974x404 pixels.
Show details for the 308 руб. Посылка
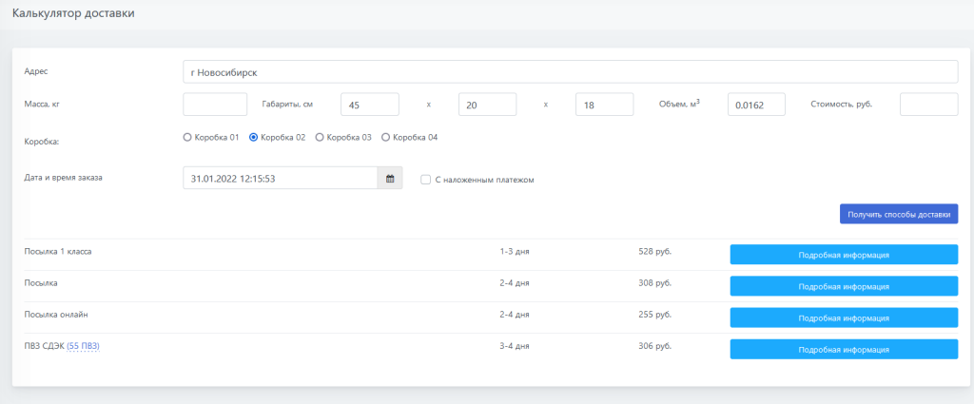pyautogui.click(x=843, y=285)
